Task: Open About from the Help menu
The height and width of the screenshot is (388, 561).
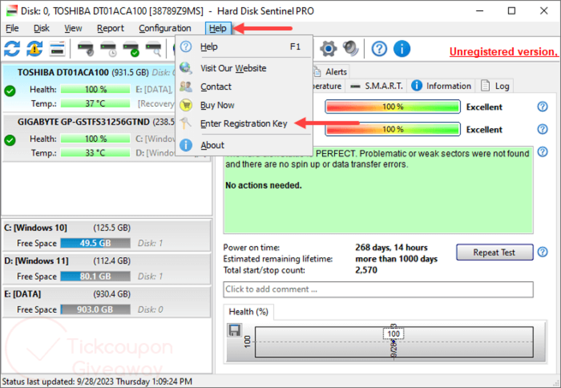Action: pos(244,145)
